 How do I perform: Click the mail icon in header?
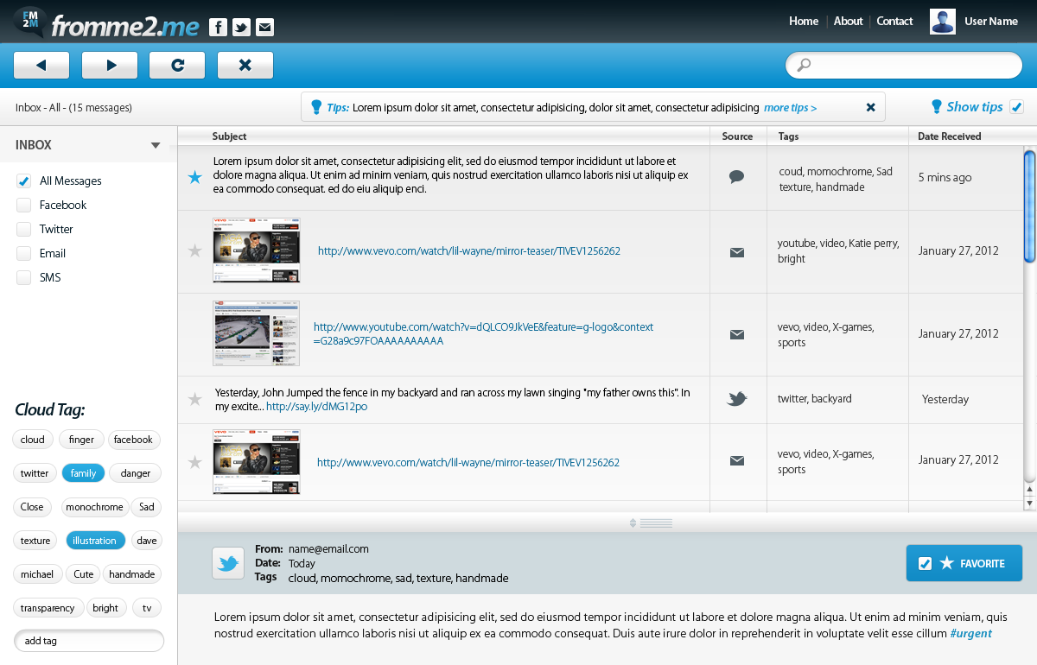264,28
